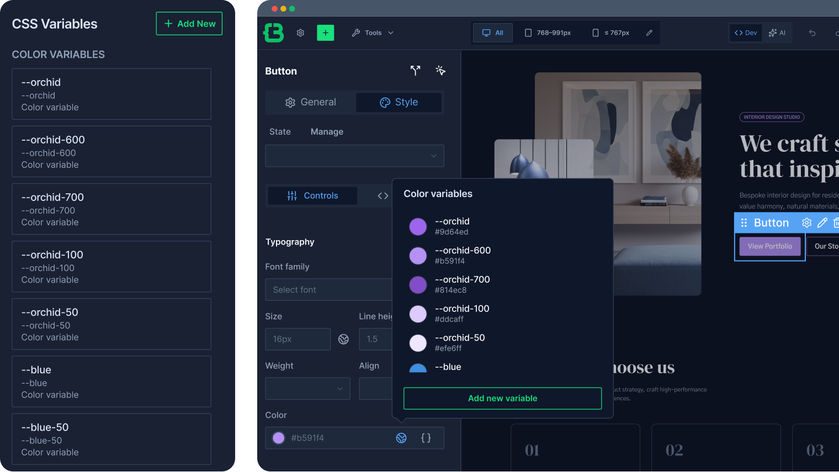Select --orchid-50 color swatch in popup

pyautogui.click(x=418, y=343)
